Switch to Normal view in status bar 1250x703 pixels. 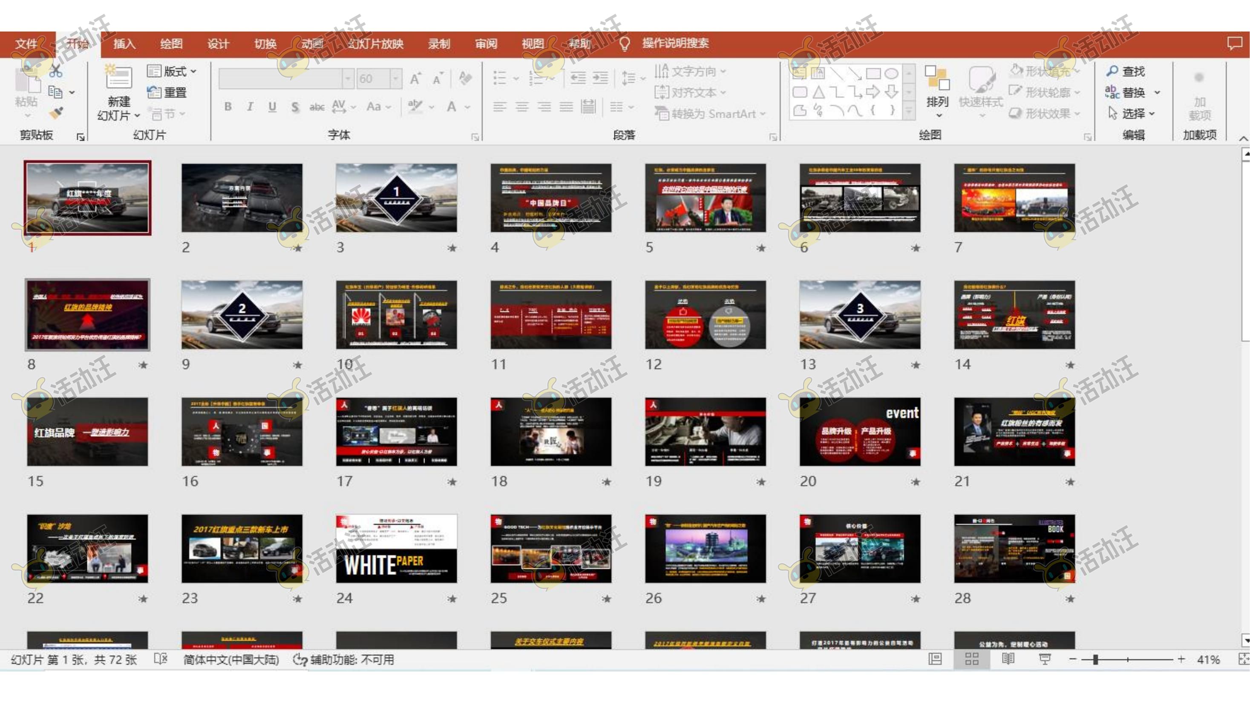(x=935, y=659)
